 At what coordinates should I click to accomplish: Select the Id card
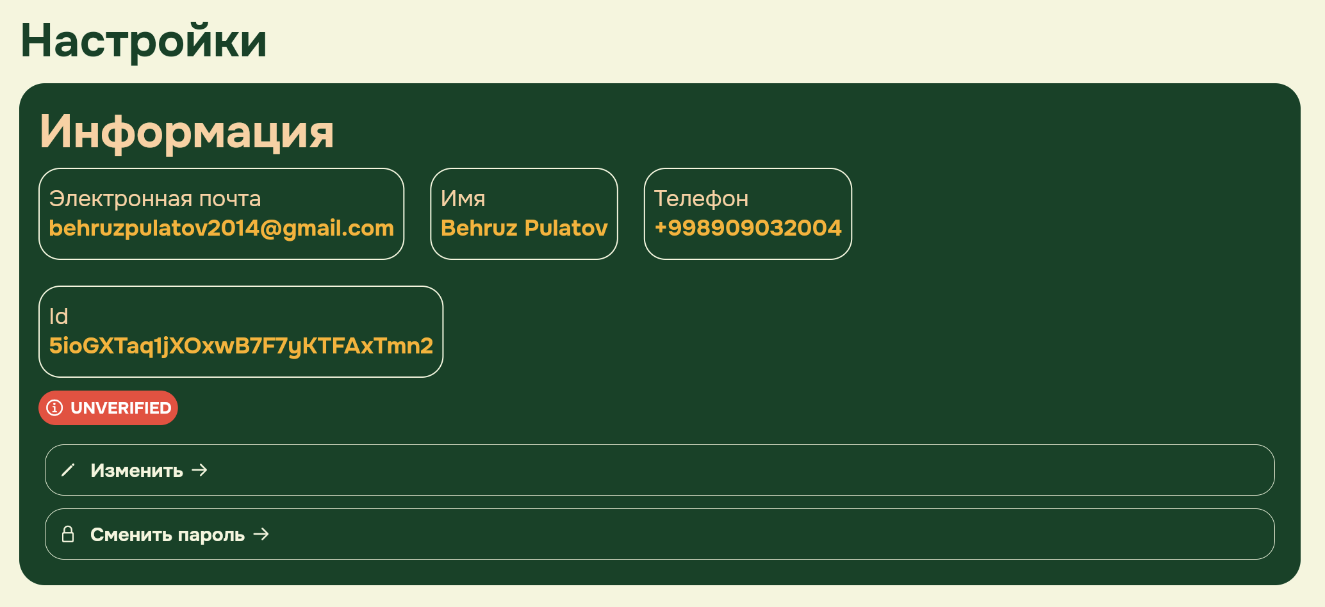tap(241, 332)
